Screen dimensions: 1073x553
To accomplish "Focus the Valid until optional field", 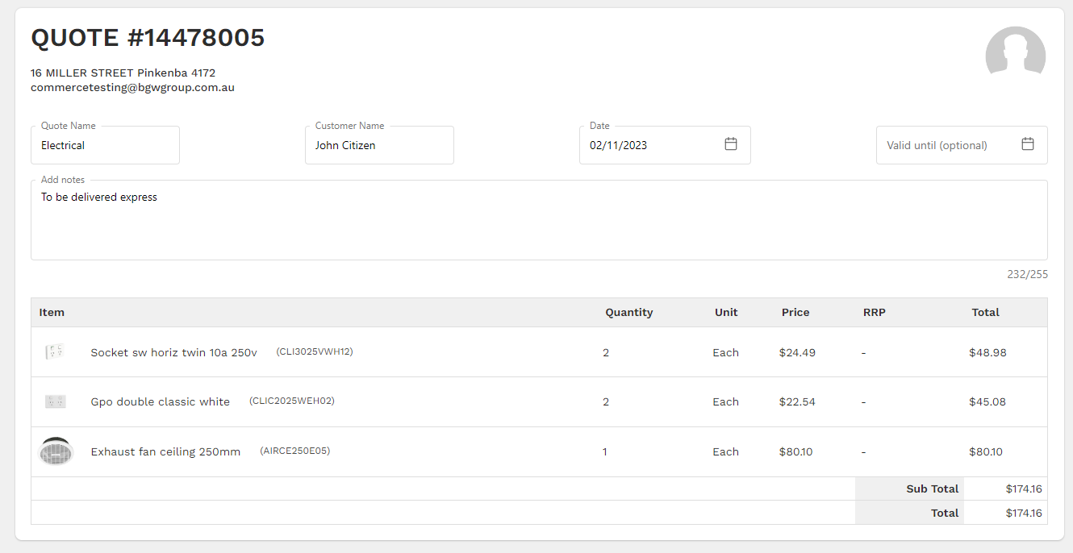I will [x=944, y=146].
